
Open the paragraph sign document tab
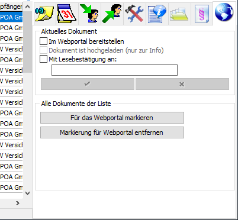click(202, 14)
